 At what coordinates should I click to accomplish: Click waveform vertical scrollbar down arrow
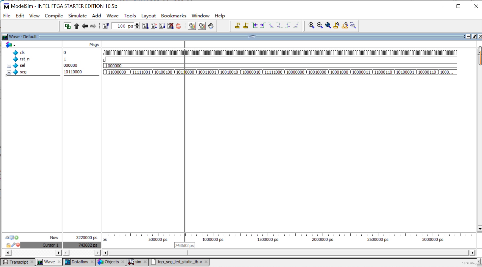click(x=479, y=229)
